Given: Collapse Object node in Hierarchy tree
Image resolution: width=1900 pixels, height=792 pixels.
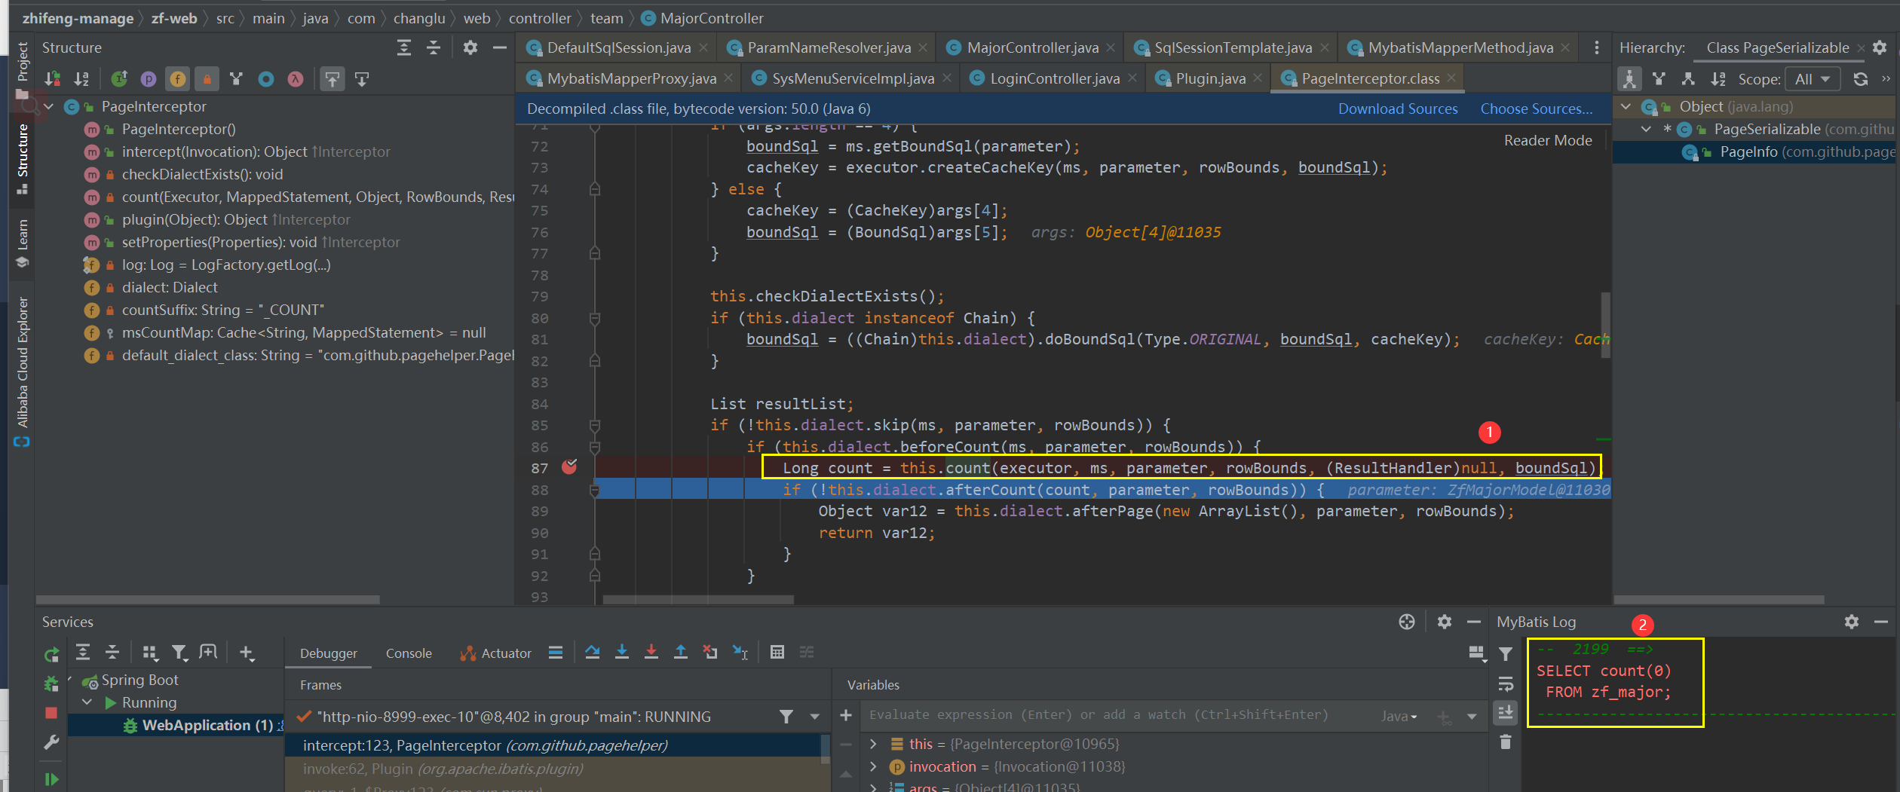Looking at the screenshot, I should [x=1626, y=106].
